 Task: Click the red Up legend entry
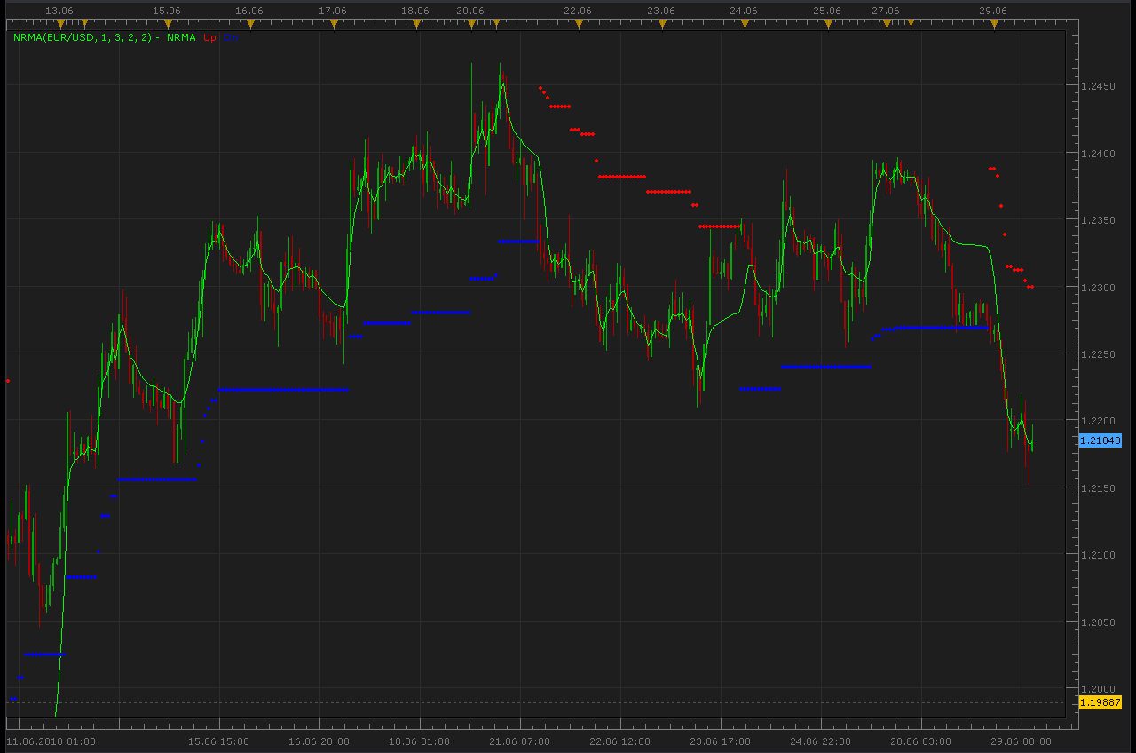click(209, 37)
